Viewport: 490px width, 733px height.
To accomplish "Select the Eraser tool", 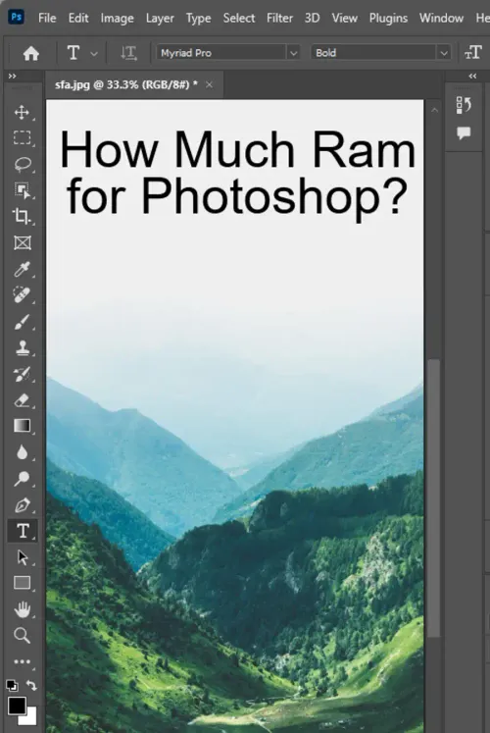I will coord(22,400).
